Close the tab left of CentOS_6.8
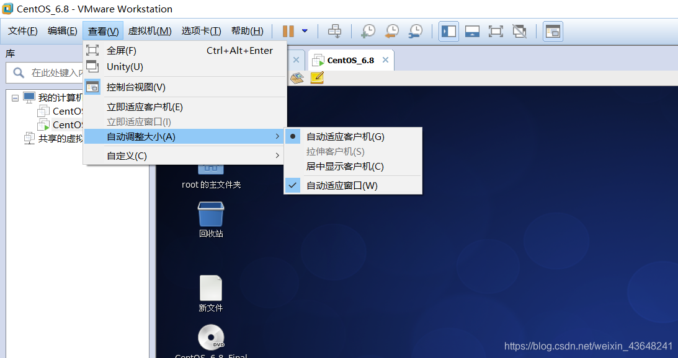 coord(296,60)
